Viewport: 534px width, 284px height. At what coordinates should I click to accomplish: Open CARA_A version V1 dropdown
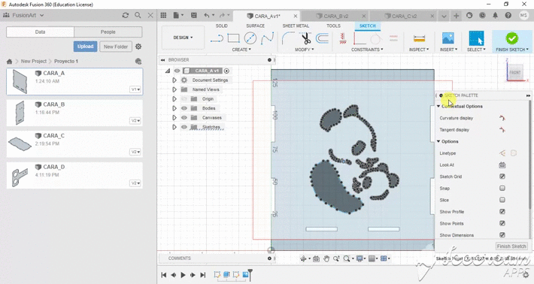click(135, 89)
